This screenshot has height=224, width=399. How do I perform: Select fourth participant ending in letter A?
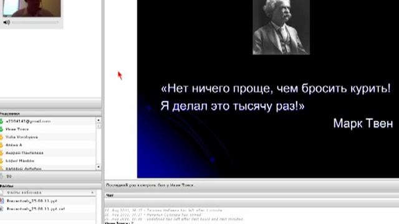[x=14, y=145]
